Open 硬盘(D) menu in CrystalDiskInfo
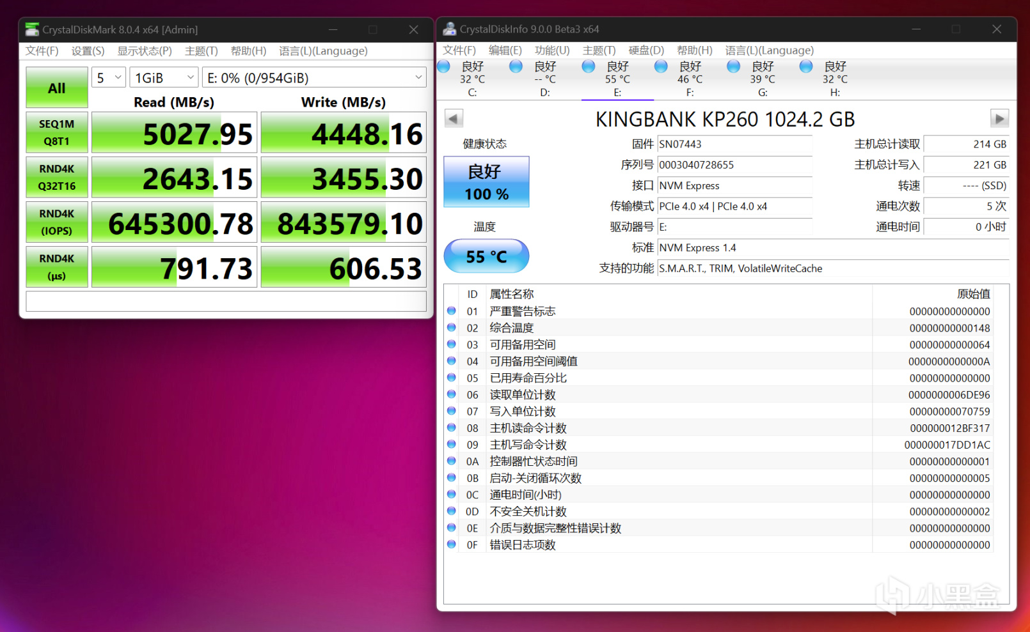This screenshot has width=1030, height=632. pos(646,50)
